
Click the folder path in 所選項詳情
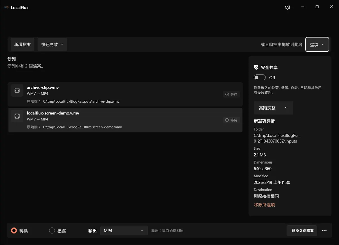pyautogui.click(x=277, y=138)
